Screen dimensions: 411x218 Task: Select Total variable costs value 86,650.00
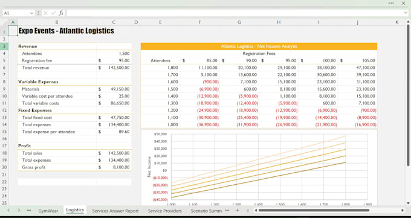click(x=114, y=103)
